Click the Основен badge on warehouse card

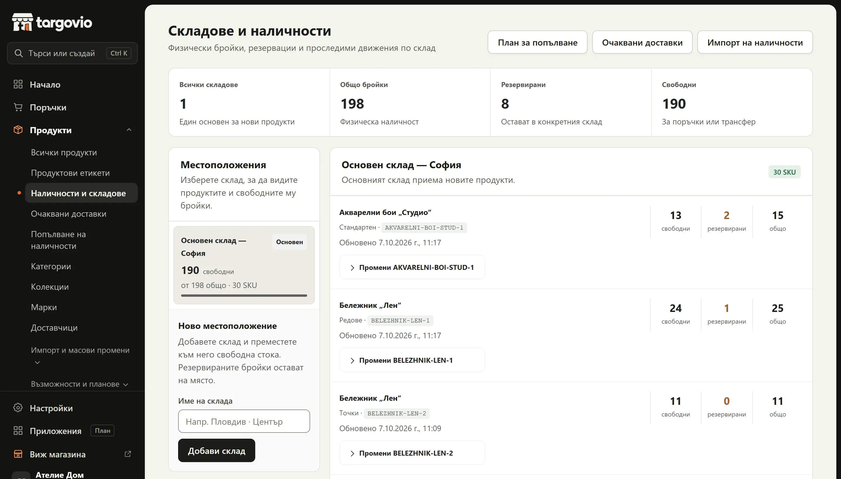pos(289,242)
